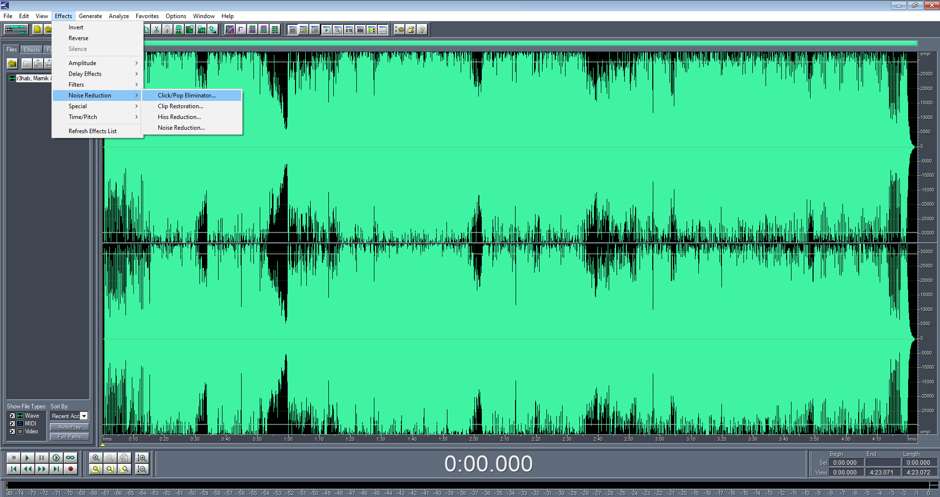The image size is (940, 497).
Task: Select Reverse in the Effects menu
Action: (x=98, y=38)
